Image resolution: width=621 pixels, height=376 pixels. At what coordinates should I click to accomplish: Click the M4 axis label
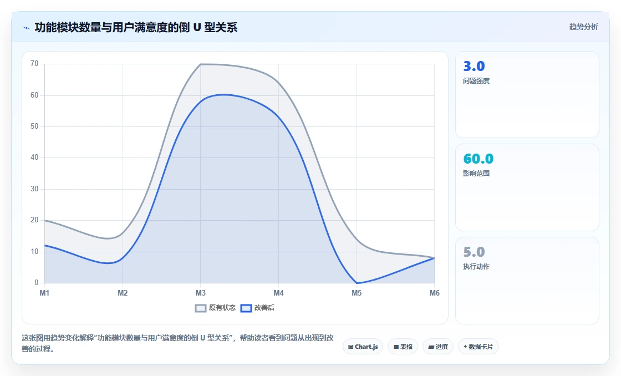(x=278, y=293)
